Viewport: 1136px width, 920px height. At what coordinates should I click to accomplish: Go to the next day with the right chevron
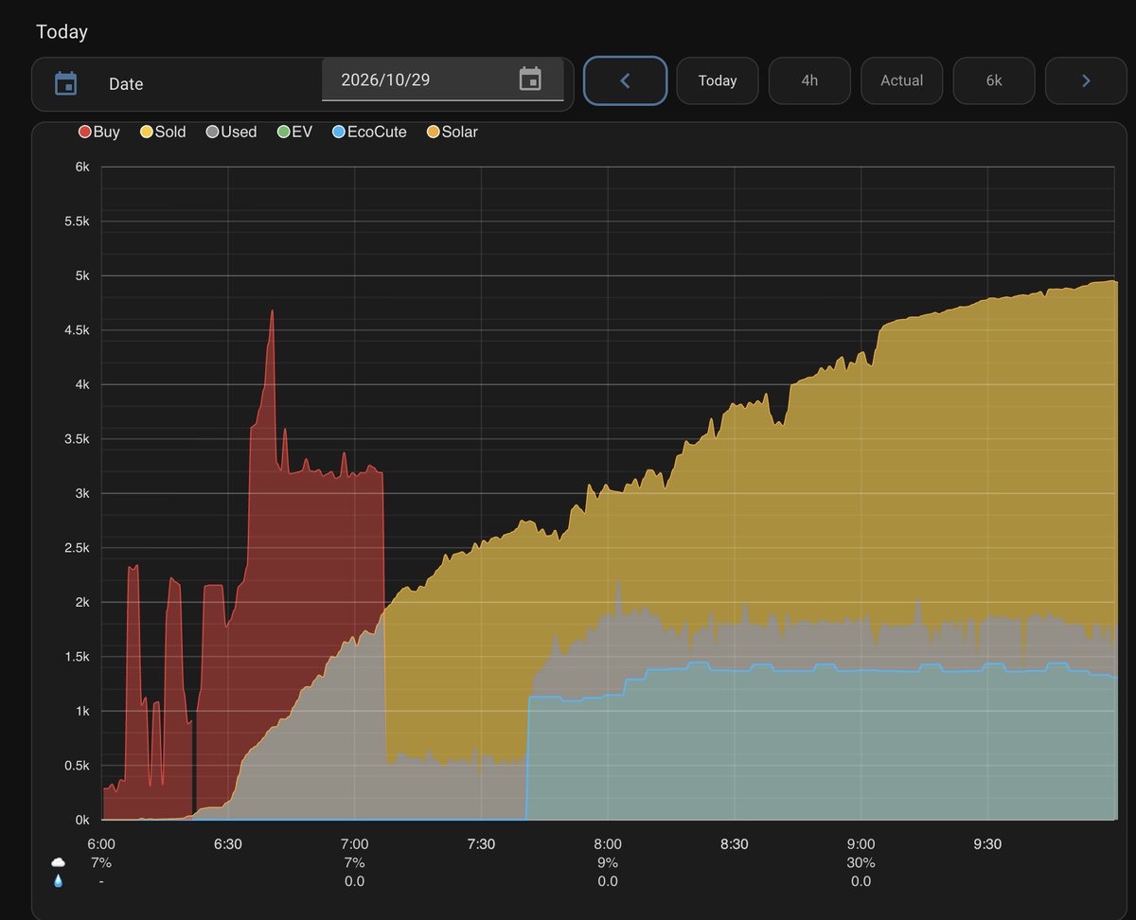point(1086,80)
